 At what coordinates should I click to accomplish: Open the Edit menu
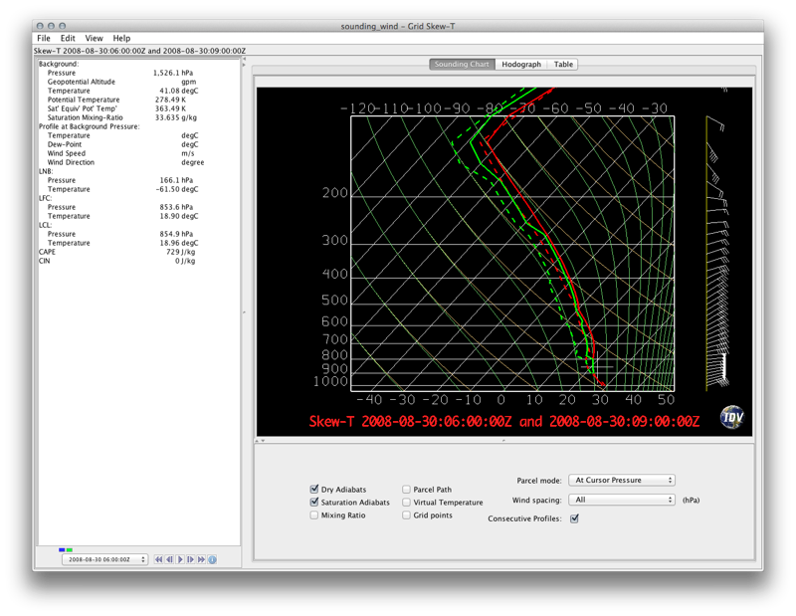pyautogui.click(x=68, y=38)
